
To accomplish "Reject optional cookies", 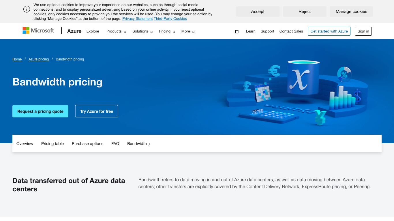I will point(305,12).
